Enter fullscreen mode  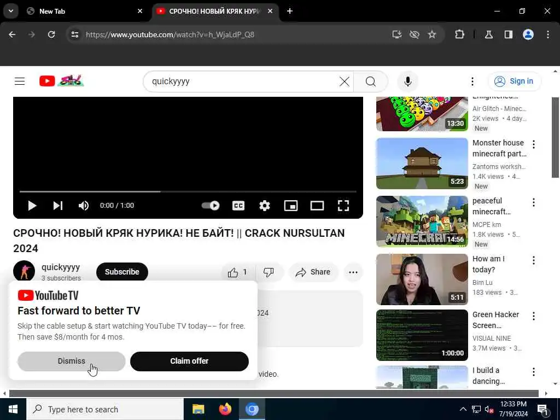343,206
